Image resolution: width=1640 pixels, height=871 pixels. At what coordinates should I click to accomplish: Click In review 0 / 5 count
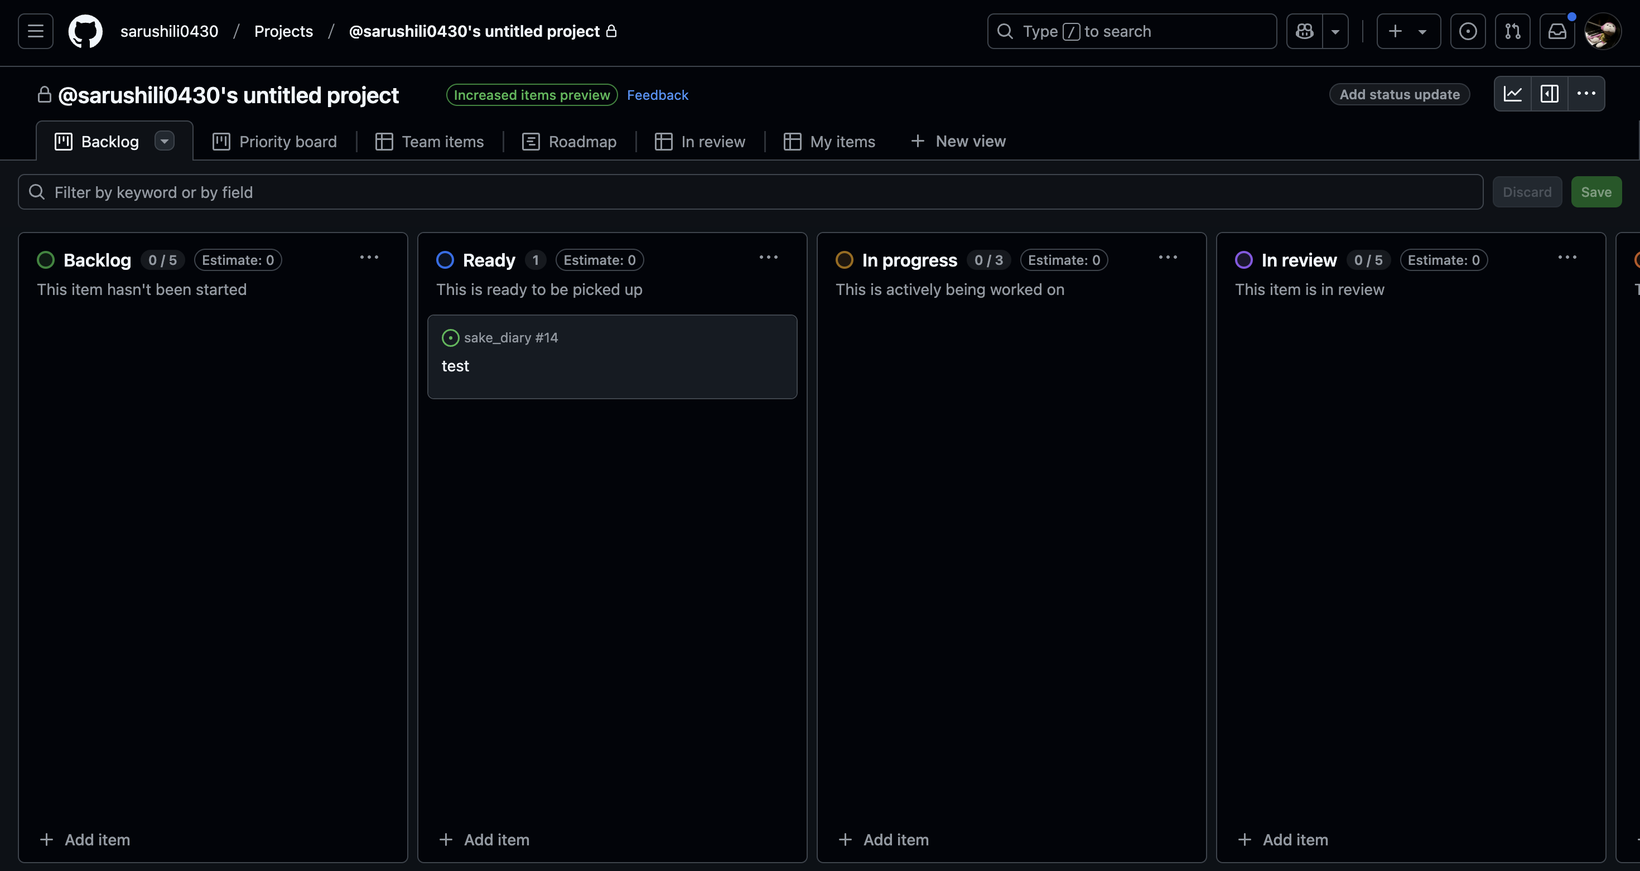[x=1368, y=260]
